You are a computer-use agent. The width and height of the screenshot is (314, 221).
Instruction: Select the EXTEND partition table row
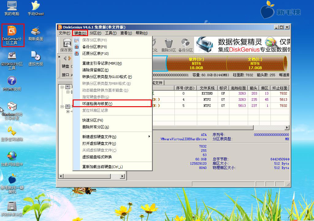(221, 93)
